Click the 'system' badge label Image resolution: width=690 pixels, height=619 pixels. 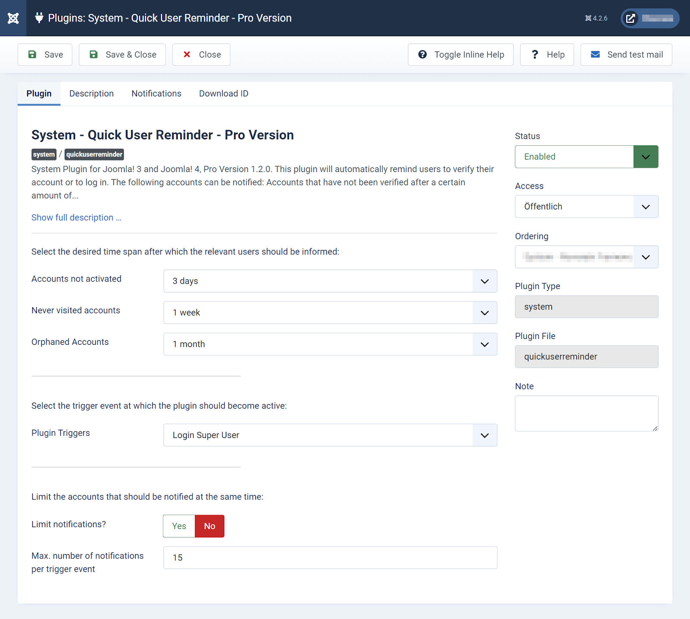point(44,154)
